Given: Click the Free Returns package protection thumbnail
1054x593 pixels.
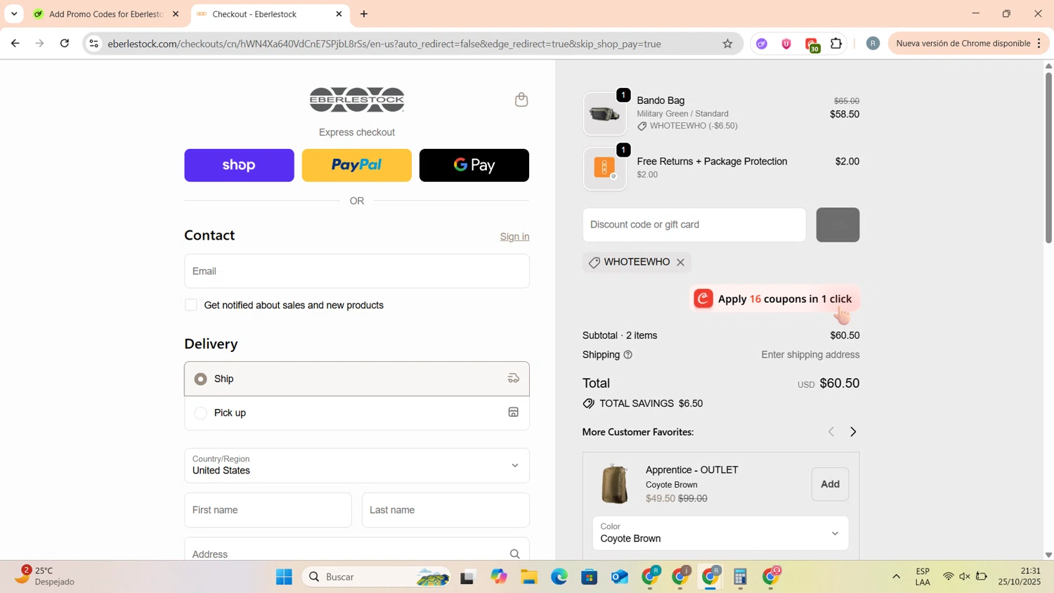Looking at the screenshot, I should 604,168.
